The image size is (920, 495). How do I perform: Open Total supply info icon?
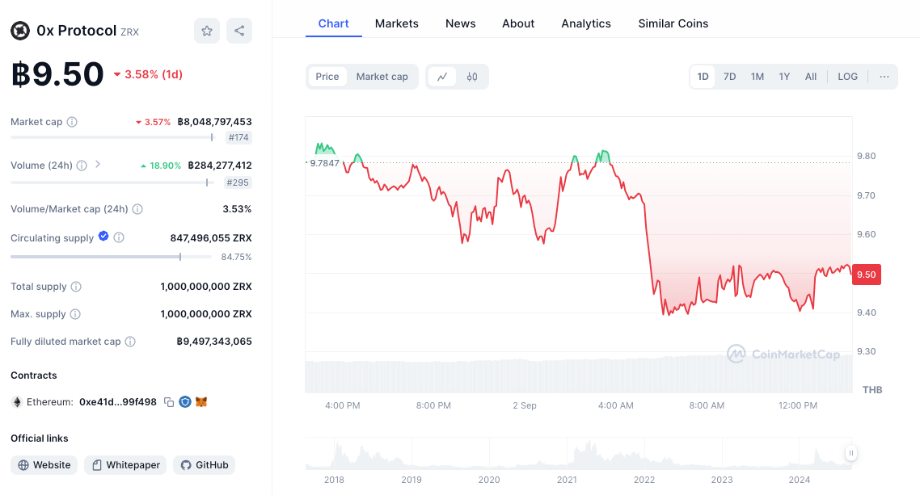pos(76,287)
